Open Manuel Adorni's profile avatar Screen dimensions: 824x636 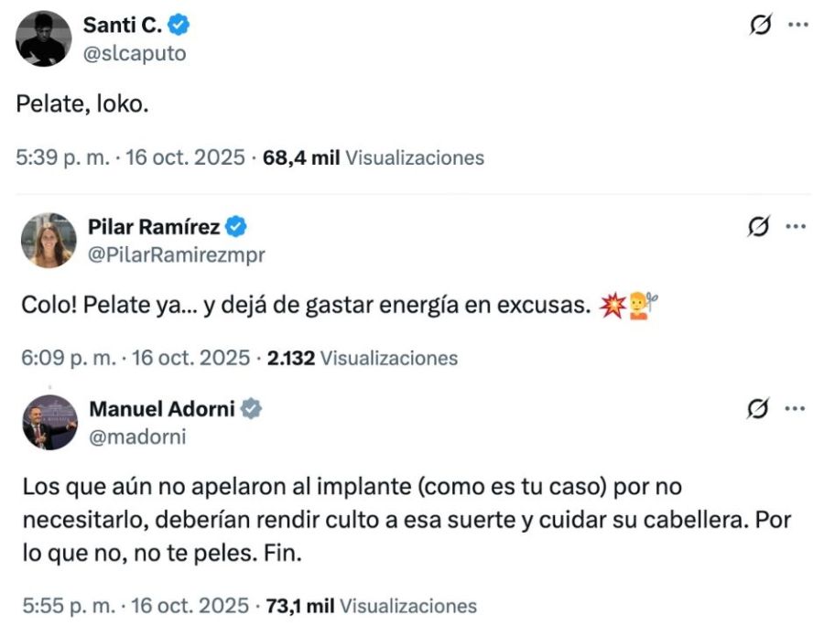click(x=49, y=422)
